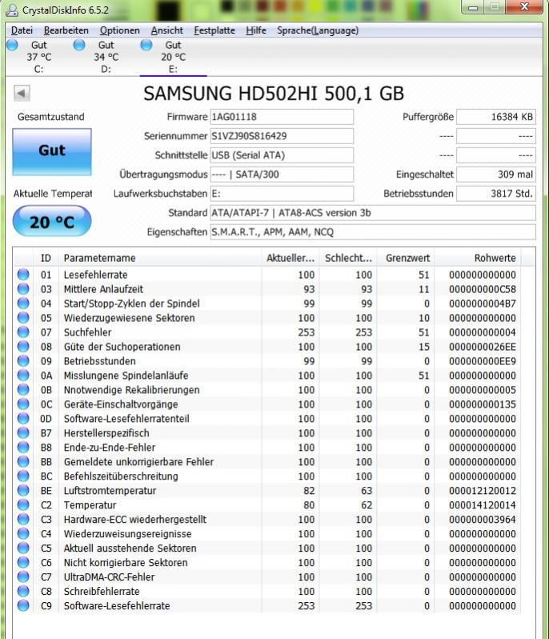Click status icon of Misslungene Spindelanläufe row

23,375
